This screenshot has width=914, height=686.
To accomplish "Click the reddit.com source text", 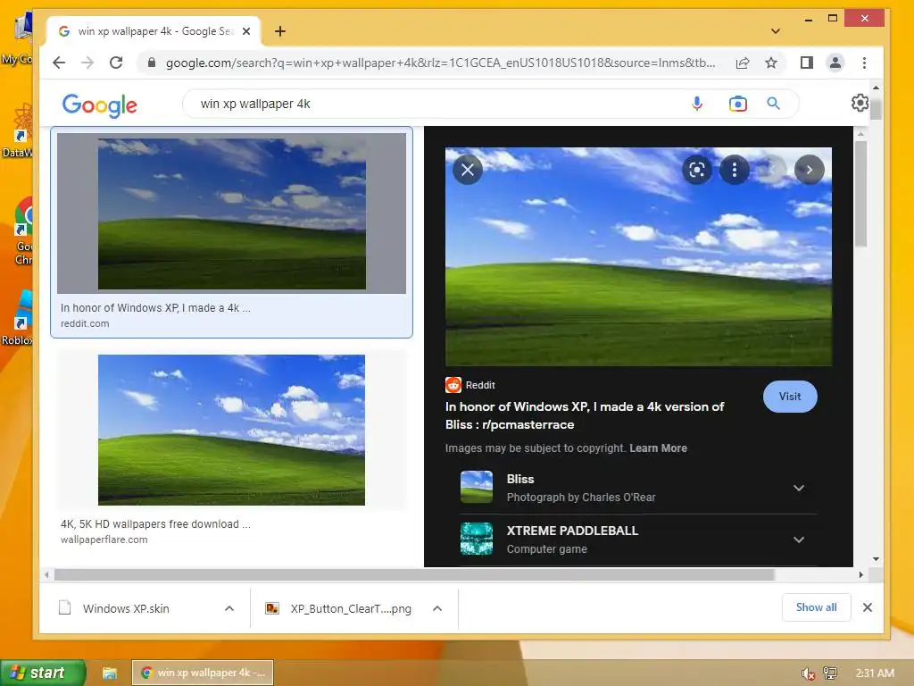I will [x=85, y=323].
